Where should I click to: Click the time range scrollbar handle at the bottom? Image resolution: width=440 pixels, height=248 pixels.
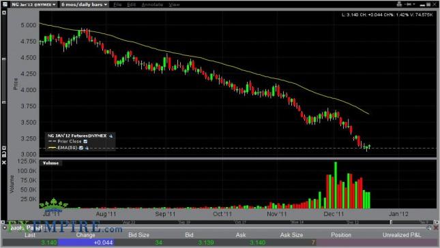(x=391, y=222)
